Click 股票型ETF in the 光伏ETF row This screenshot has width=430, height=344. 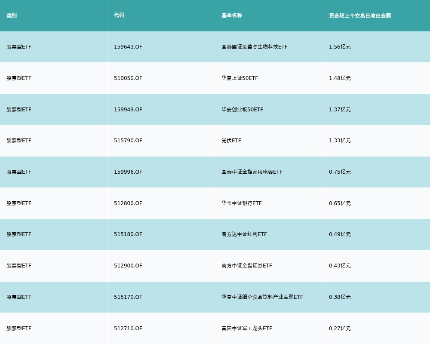point(19,141)
